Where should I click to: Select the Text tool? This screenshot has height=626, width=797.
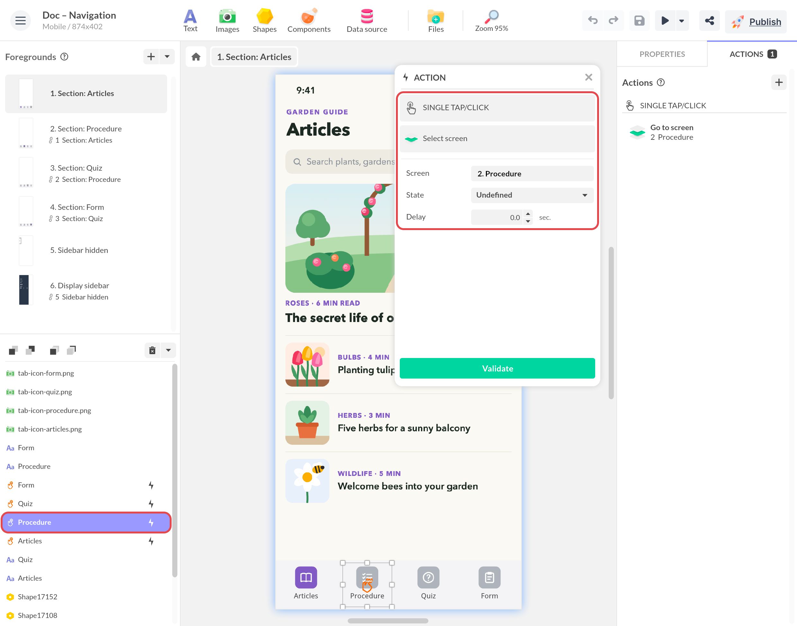[190, 21]
